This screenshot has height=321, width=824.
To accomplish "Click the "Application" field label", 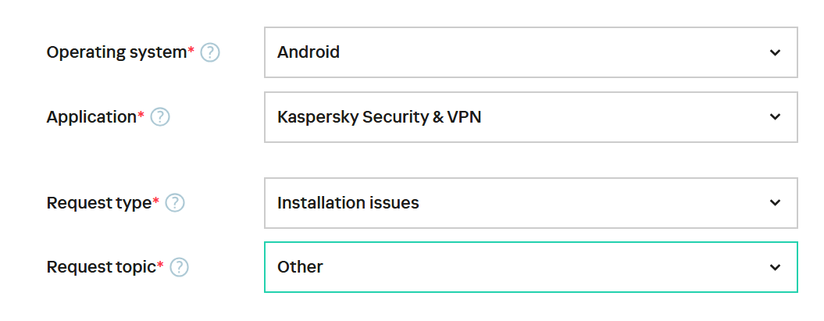I will 91,117.
